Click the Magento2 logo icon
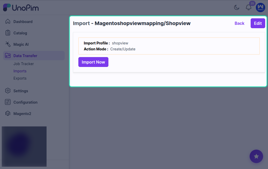 tap(8, 113)
